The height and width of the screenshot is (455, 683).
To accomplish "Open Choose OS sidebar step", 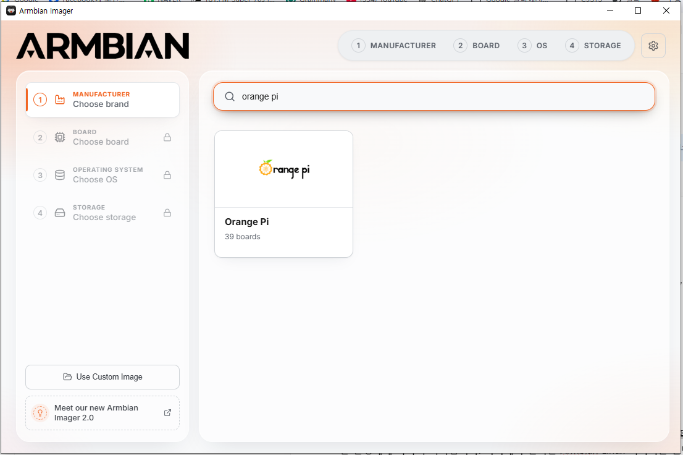I will [x=103, y=175].
